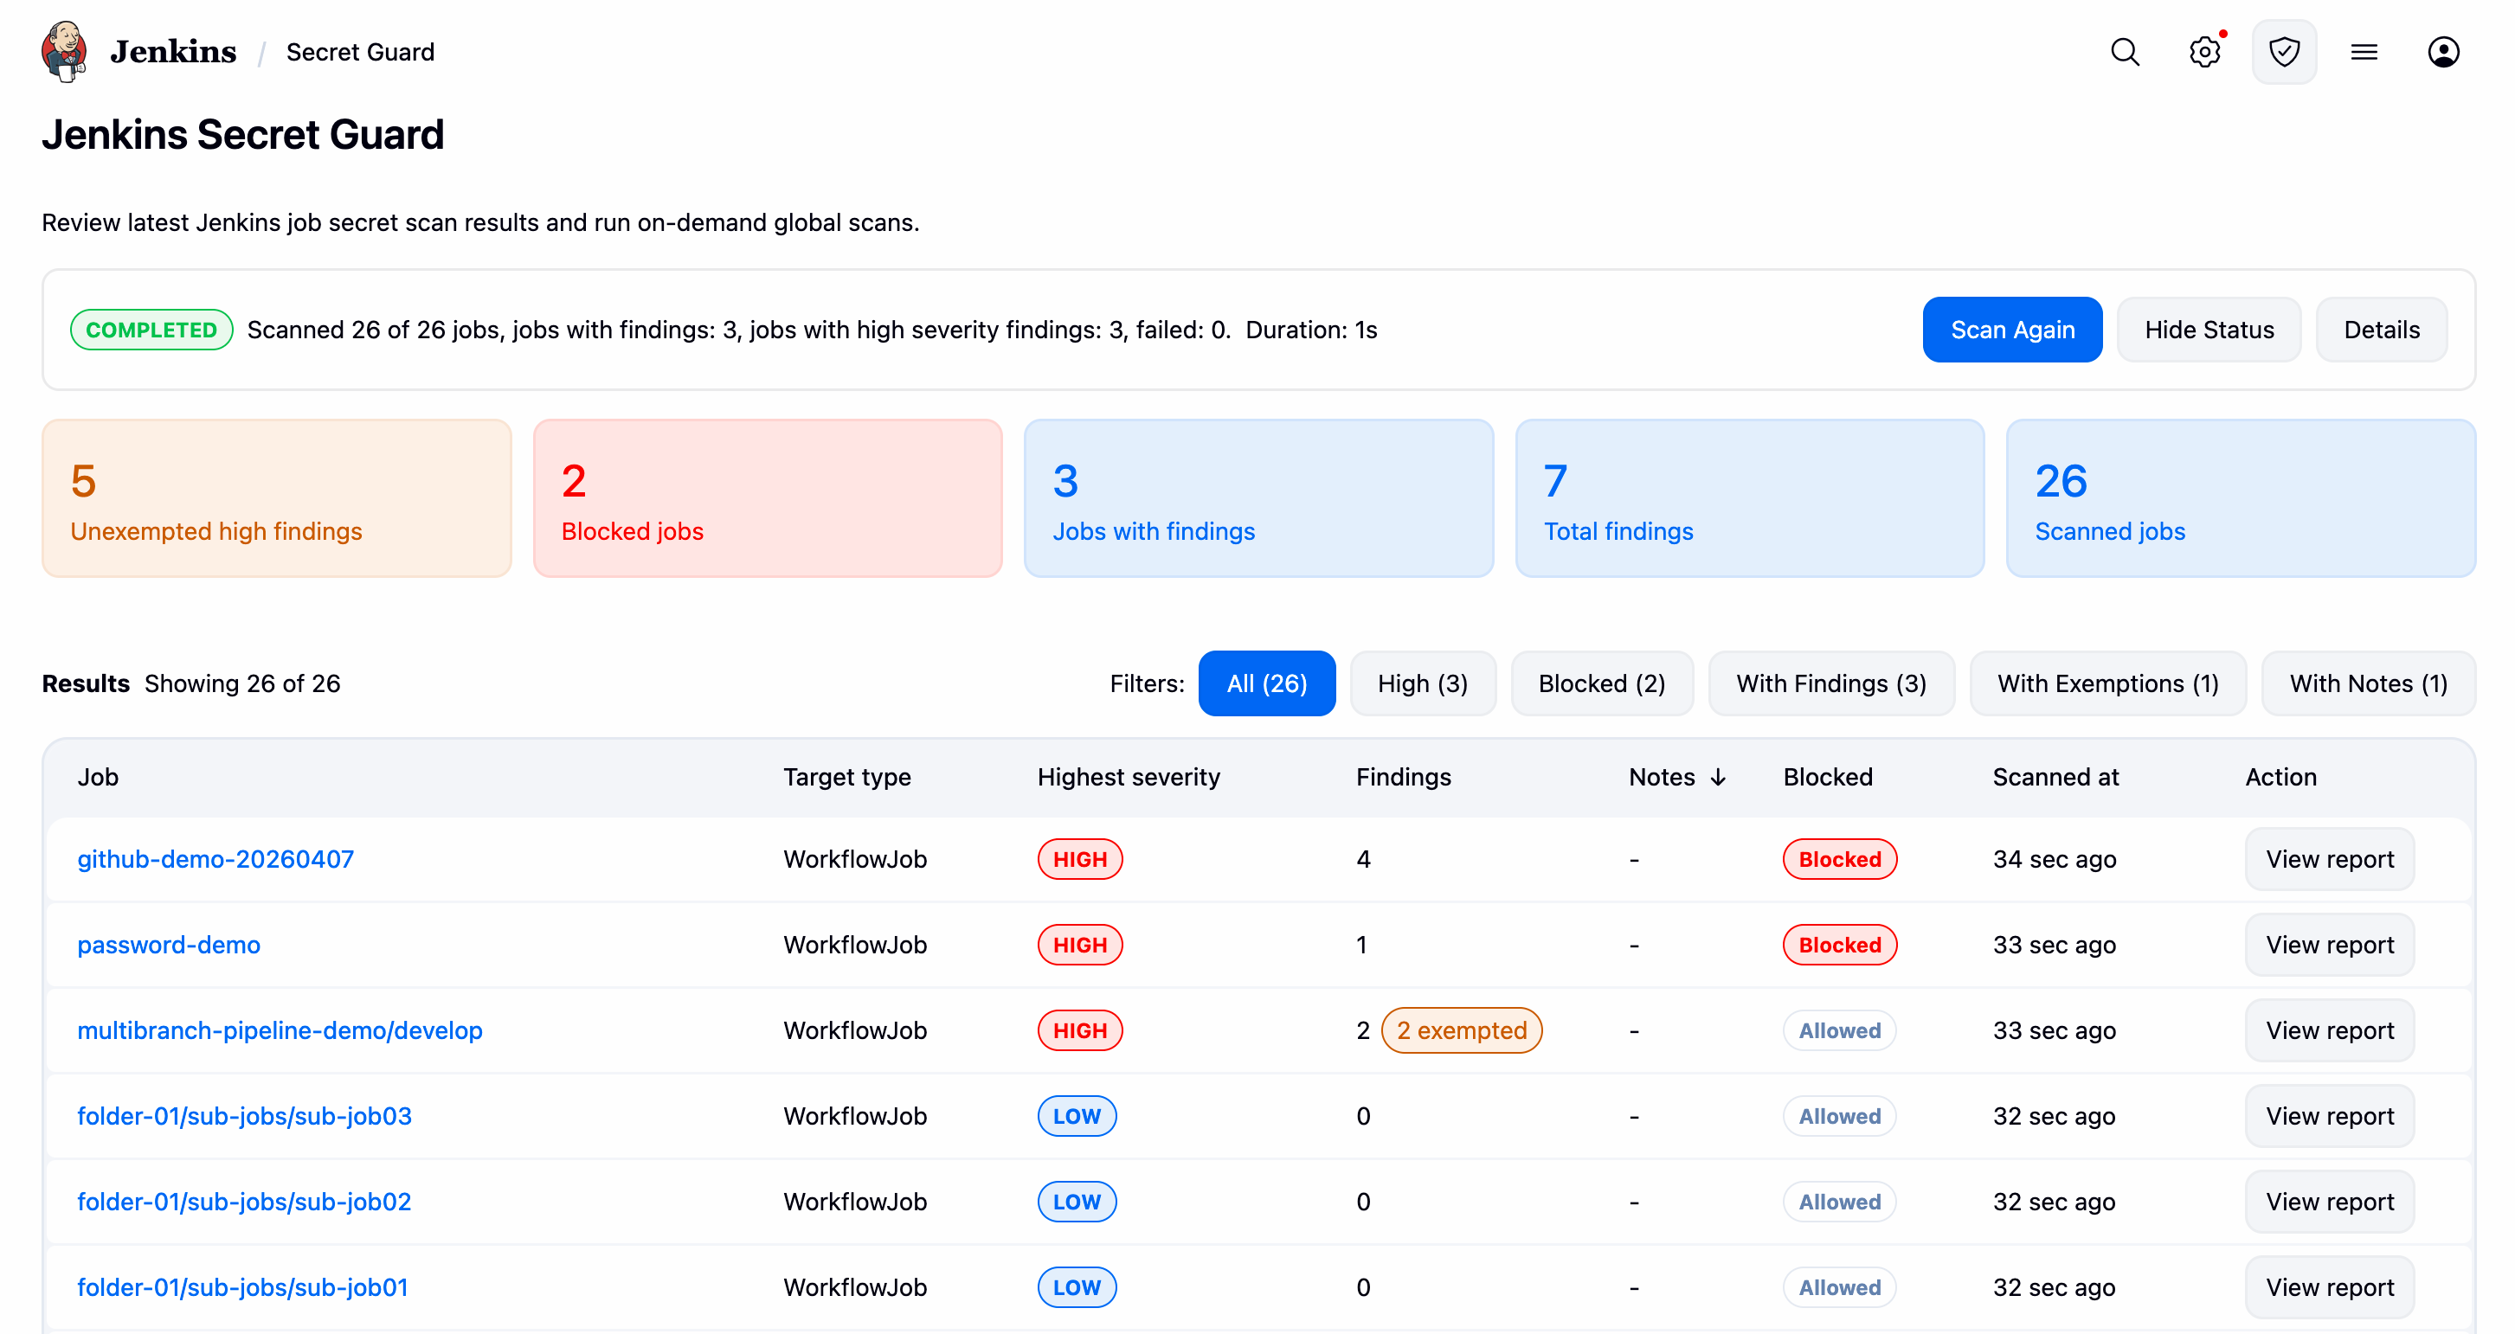Toggle Hide Status button
2515x1334 pixels.
(2209, 330)
